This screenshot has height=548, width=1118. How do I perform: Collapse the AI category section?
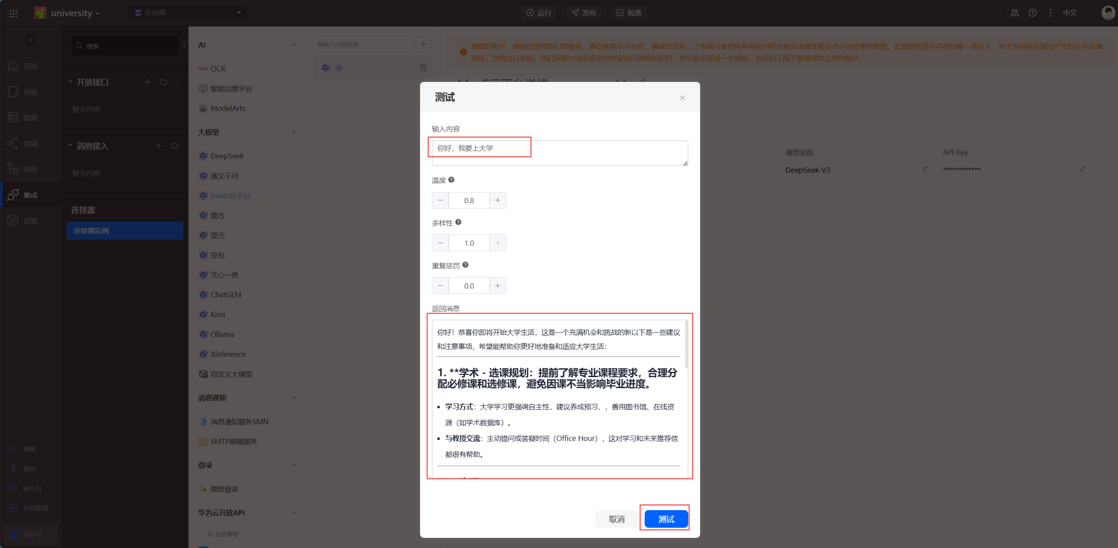(x=294, y=45)
